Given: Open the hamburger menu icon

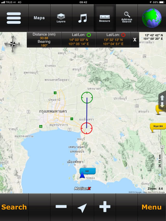Looking at the screenshot, I should coord(14,18).
